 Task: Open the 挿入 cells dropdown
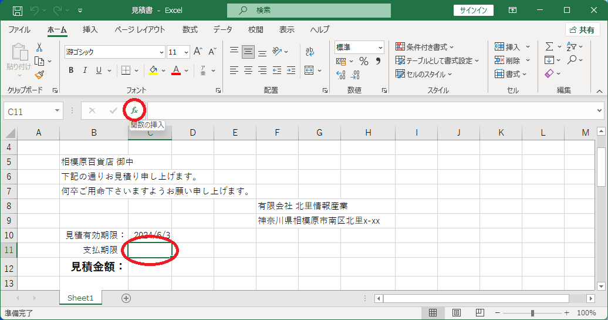coord(528,47)
